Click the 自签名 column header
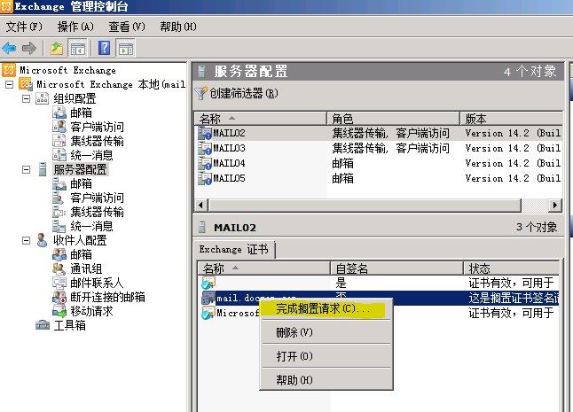Image resolution: width=573 pixels, height=412 pixels. [396, 268]
